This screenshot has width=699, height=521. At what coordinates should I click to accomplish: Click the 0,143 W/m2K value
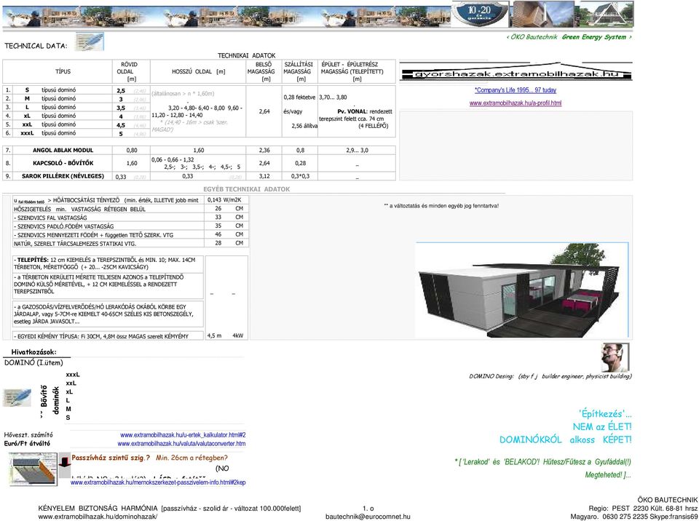[x=224, y=199]
